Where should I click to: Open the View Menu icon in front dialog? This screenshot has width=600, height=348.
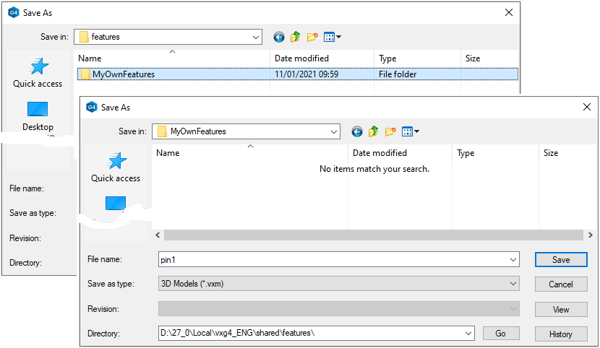coord(411,131)
